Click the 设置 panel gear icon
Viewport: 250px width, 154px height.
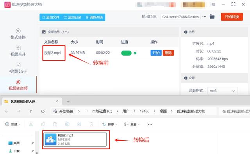(x=186, y=78)
